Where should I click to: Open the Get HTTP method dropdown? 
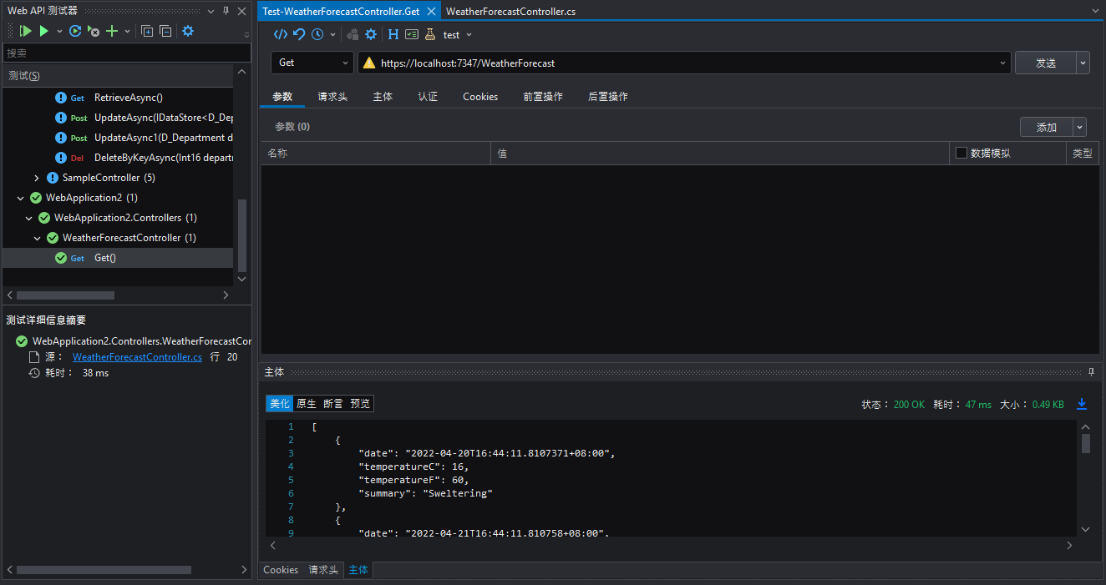pos(312,63)
